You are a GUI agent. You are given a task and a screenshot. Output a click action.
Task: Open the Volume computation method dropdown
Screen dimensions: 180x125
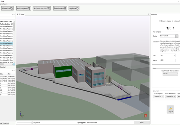pos(170,74)
